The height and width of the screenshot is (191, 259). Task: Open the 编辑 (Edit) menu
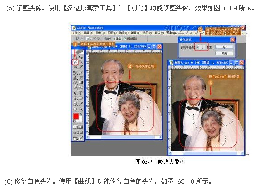click(88, 33)
